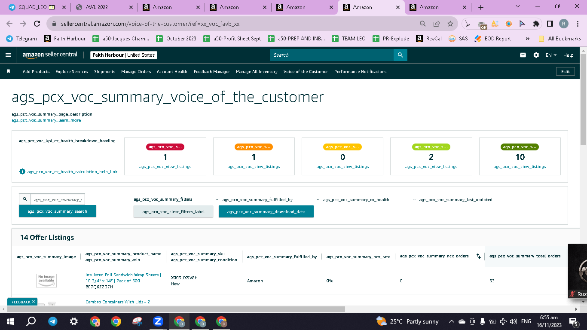Go to Shipments in the nav bar
Viewport: 587px width, 330px height.
click(x=105, y=71)
